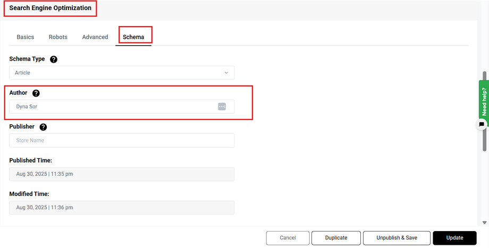489x248 pixels.
Task: Go to the Advanced tab
Action: point(95,37)
